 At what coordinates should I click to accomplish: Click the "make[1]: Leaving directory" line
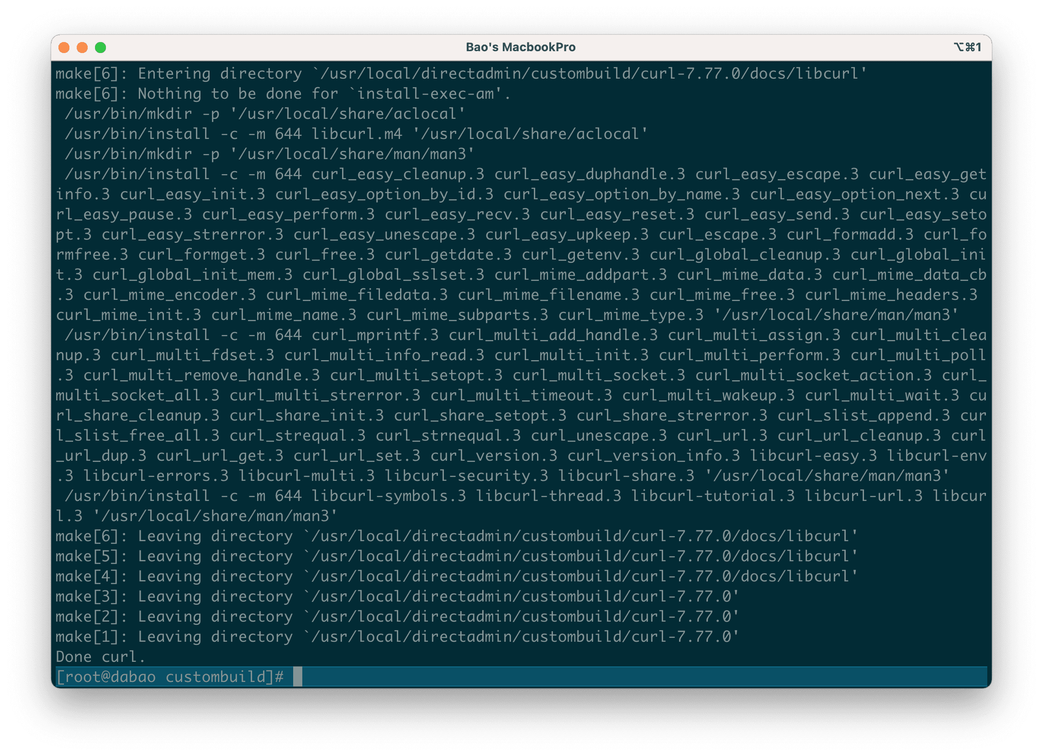(397, 636)
